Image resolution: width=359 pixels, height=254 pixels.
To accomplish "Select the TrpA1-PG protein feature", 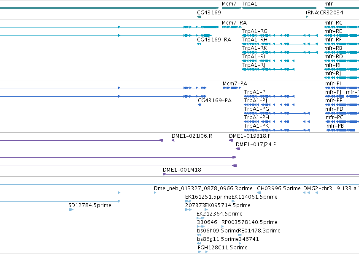I will coord(277,113).
